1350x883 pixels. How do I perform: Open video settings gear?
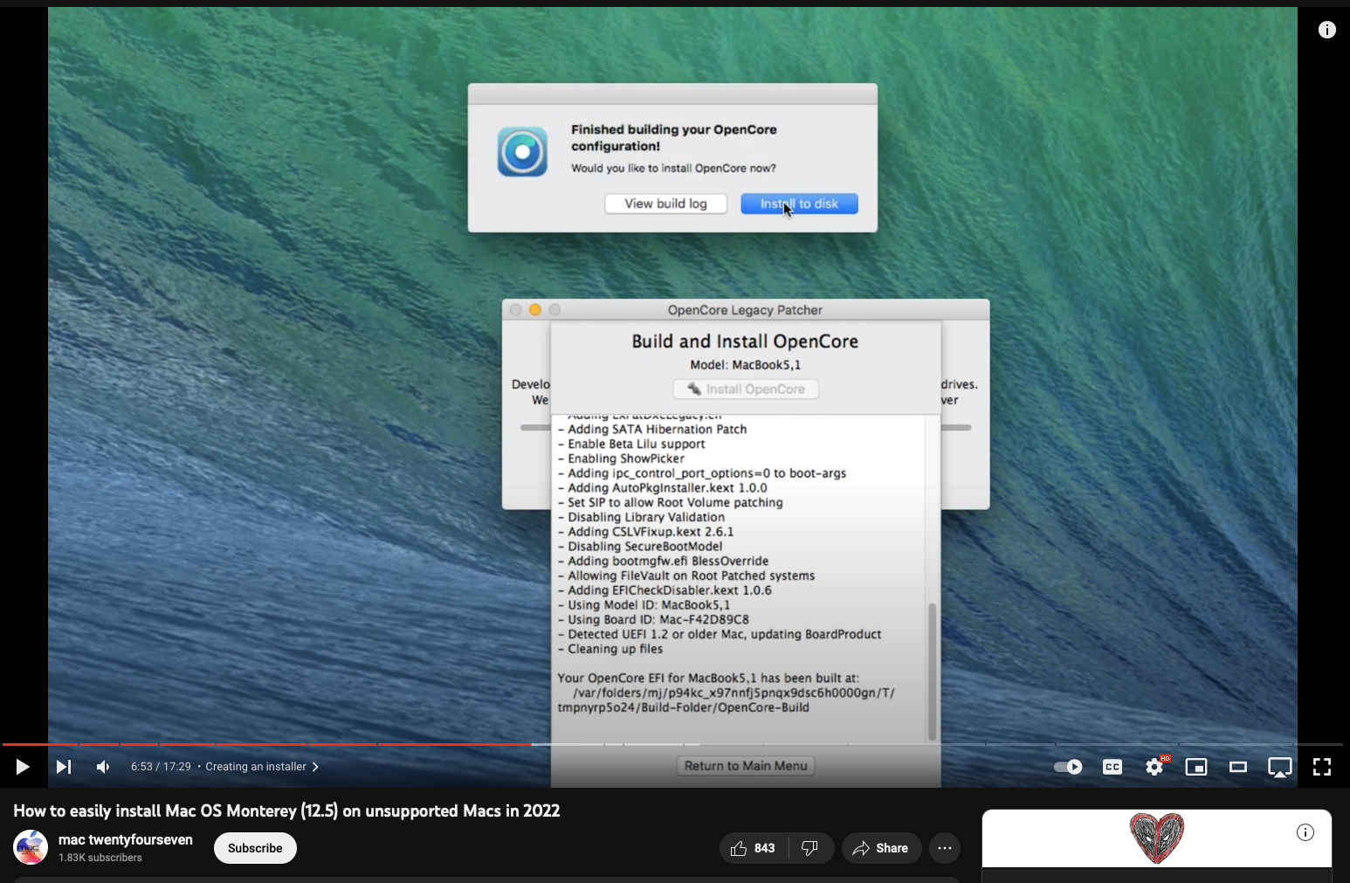tap(1155, 767)
